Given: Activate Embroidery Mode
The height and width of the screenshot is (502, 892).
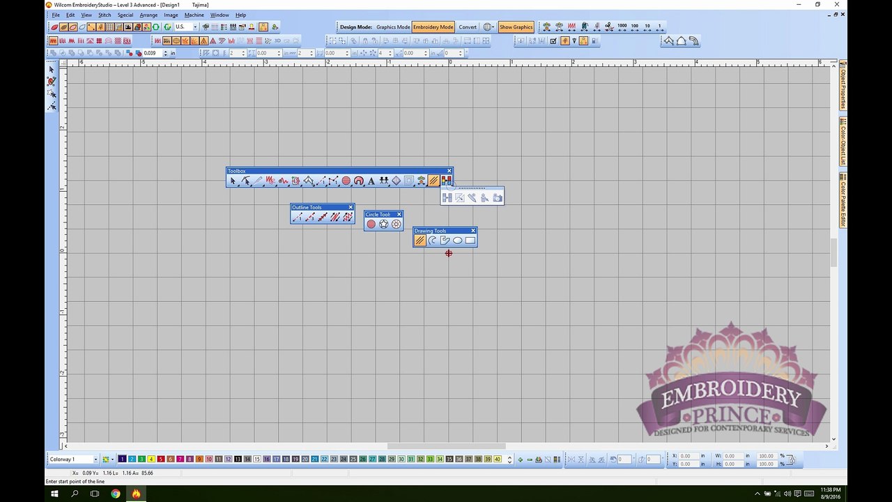Looking at the screenshot, I should tap(433, 27).
